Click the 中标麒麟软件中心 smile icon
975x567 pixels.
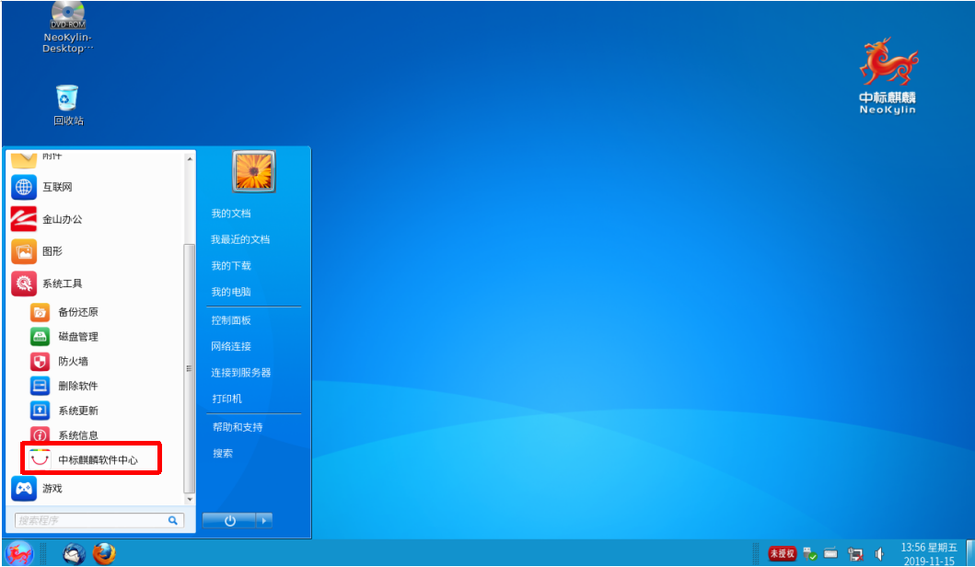click(40, 458)
